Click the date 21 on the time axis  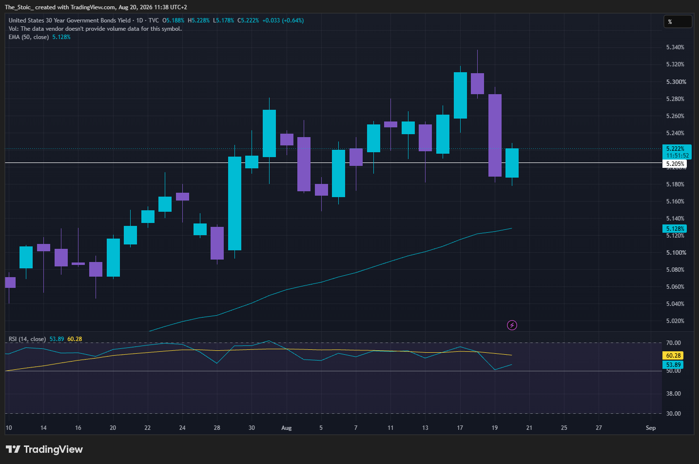click(x=529, y=428)
